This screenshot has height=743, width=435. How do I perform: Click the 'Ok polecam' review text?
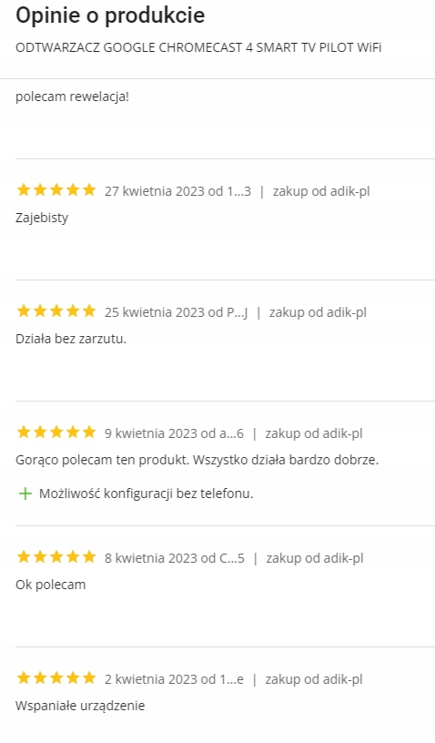point(51,585)
